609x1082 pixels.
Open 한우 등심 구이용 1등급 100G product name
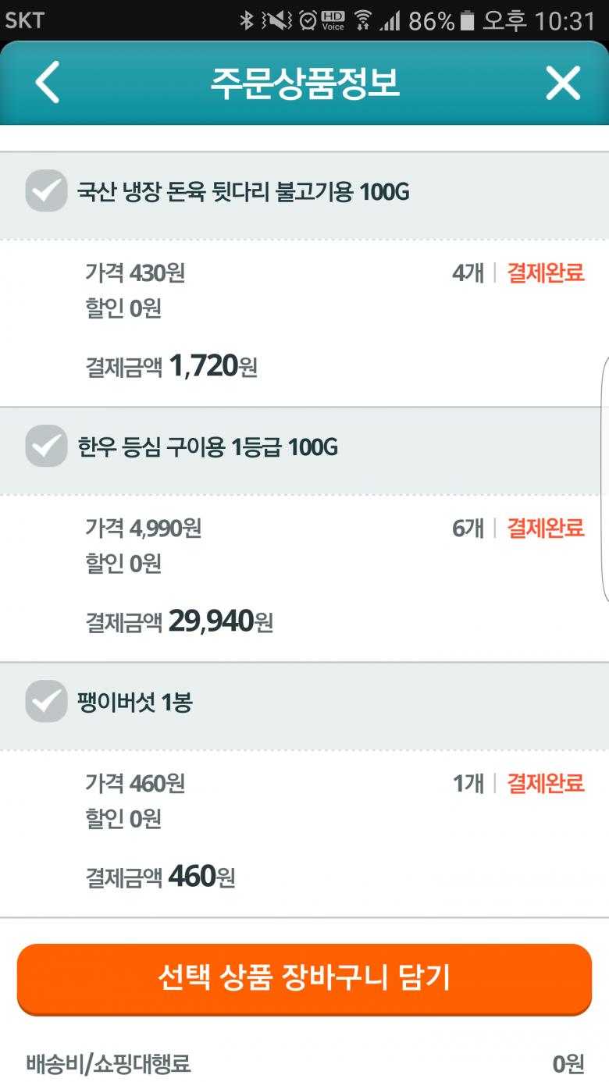tap(208, 447)
